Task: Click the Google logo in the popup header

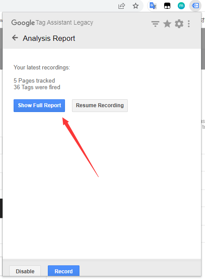Action: coord(23,23)
